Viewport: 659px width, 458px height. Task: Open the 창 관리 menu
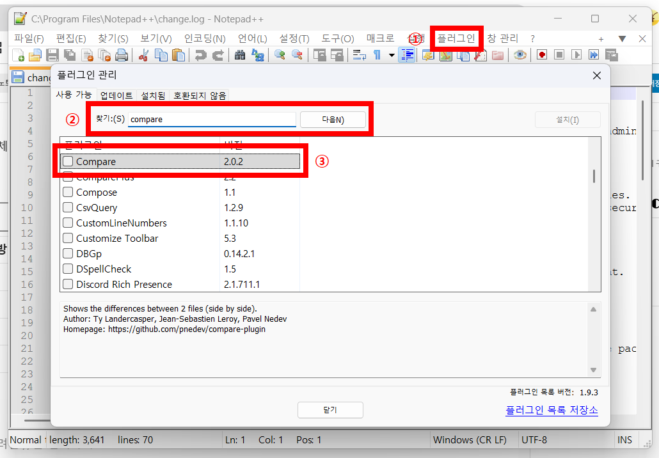pyautogui.click(x=503, y=38)
